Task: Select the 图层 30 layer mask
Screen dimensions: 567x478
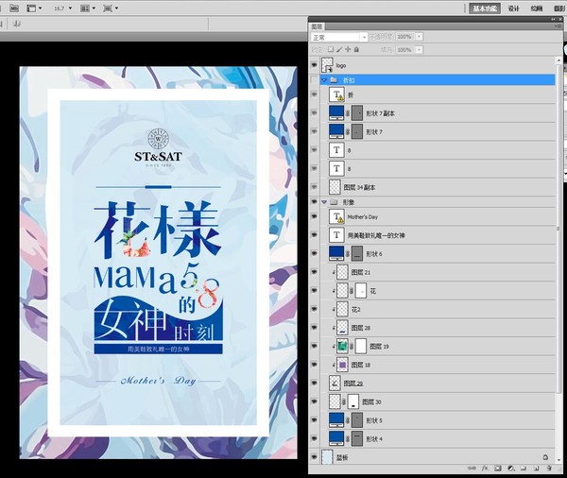Action: pos(353,401)
